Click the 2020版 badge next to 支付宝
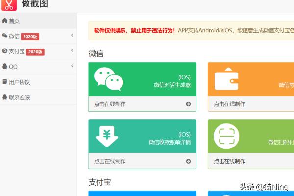Screen dimensions: 294x196 point(35,52)
